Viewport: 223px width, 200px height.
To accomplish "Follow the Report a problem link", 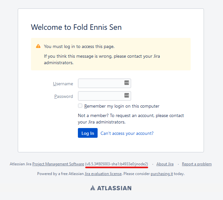I will (x=196, y=164).
